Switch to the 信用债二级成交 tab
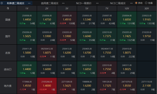This screenshot has height=94, width=157. (50, 3)
